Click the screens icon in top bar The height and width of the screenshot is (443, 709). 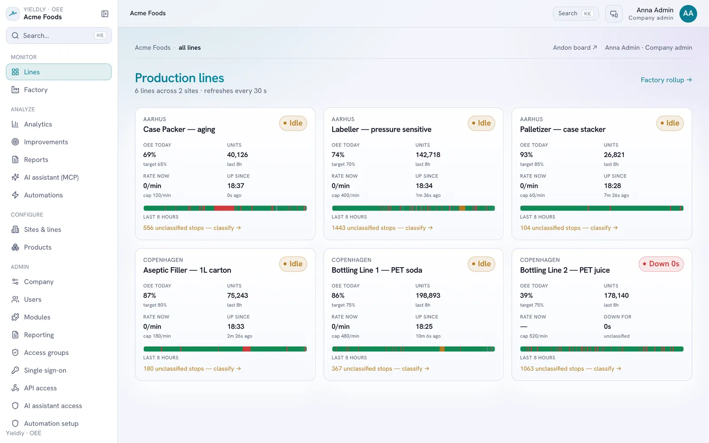coord(614,14)
